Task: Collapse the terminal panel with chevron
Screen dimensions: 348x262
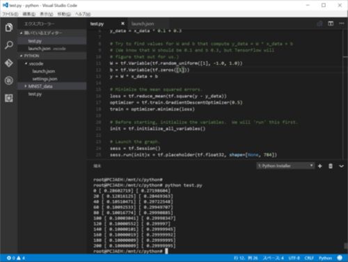Action: [x=341, y=166]
